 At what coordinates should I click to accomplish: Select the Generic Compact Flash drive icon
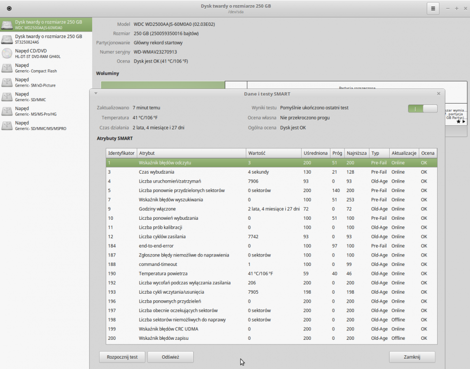7,68
